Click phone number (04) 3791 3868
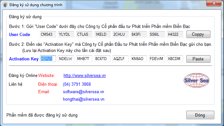The height and width of the screenshot is (126, 224). pyautogui.click(x=77, y=84)
